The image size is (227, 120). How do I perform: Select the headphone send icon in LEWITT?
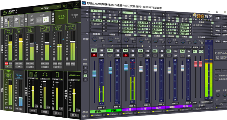(x=46, y=19)
